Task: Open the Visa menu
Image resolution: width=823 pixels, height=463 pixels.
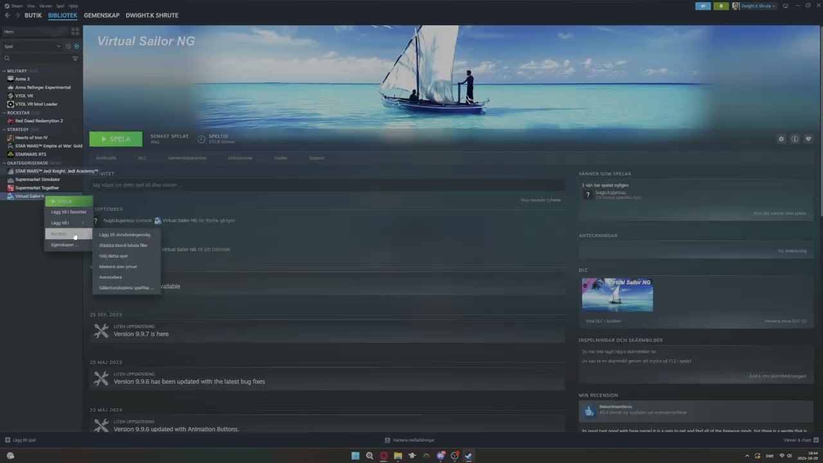Action: [30, 6]
